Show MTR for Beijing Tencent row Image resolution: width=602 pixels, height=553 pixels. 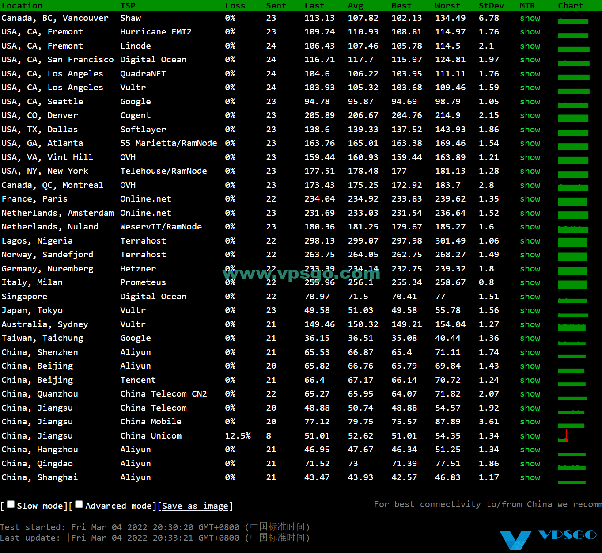(x=530, y=380)
